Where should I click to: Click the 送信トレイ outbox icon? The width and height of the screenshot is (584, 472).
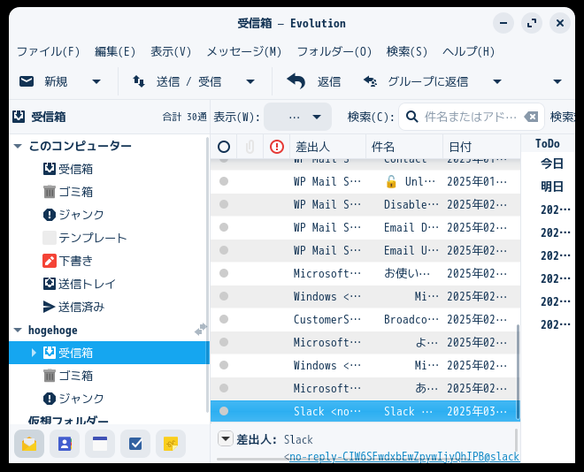tap(50, 284)
